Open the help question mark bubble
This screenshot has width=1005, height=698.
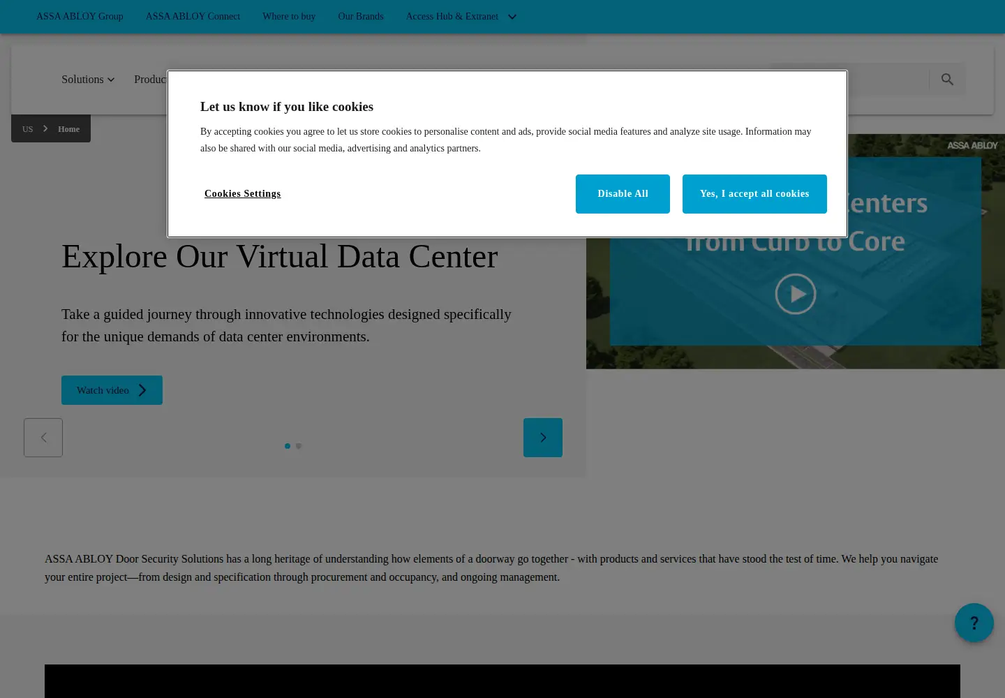[x=974, y=623]
